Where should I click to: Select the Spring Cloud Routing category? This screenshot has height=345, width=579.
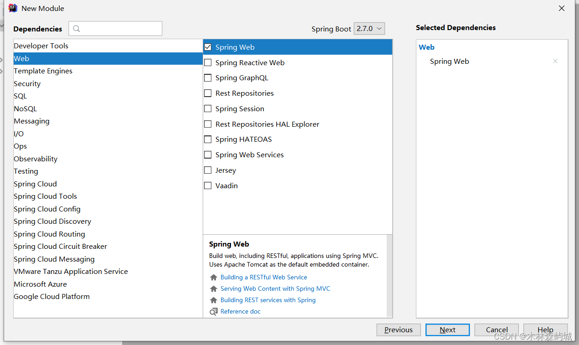click(x=108, y=234)
